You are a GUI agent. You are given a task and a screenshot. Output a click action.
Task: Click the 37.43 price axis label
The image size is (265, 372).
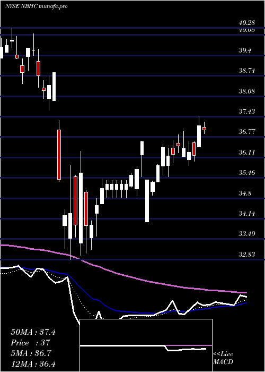pos(247,112)
